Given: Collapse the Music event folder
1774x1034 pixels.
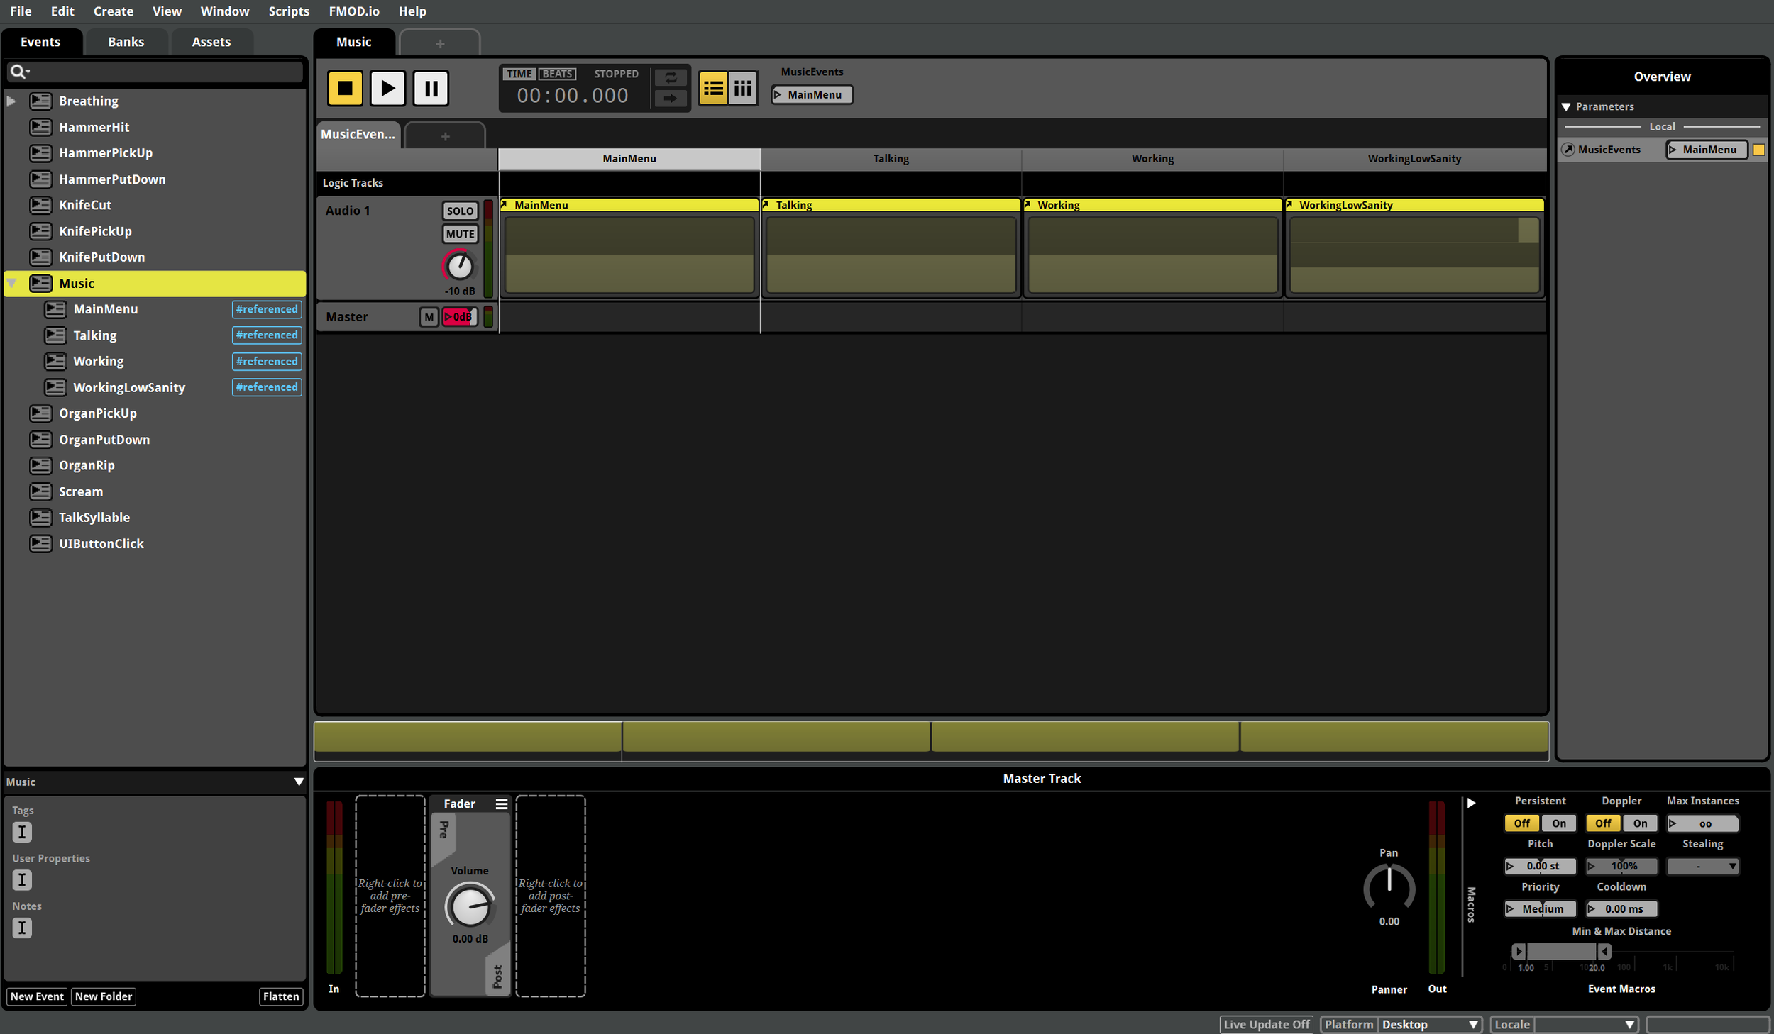Looking at the screenshot, I should point(12,284).
